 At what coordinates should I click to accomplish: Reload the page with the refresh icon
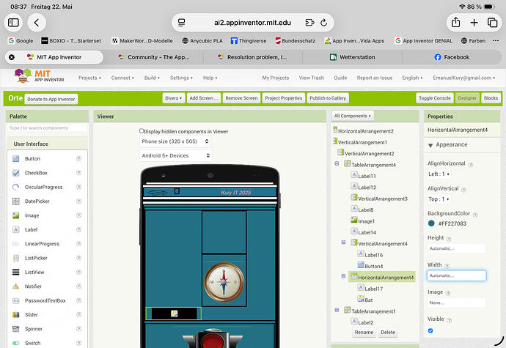pos(323,23)
